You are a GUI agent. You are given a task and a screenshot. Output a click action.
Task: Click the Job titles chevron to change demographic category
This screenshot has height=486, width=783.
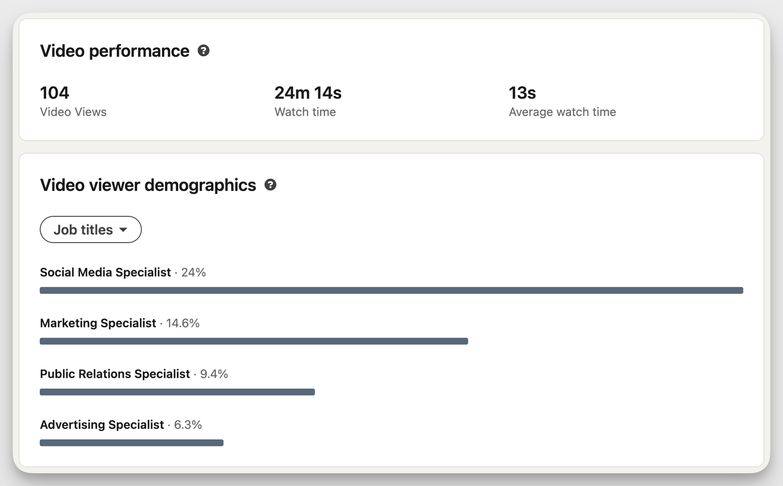pyautogui.click(x=124, y=230)
